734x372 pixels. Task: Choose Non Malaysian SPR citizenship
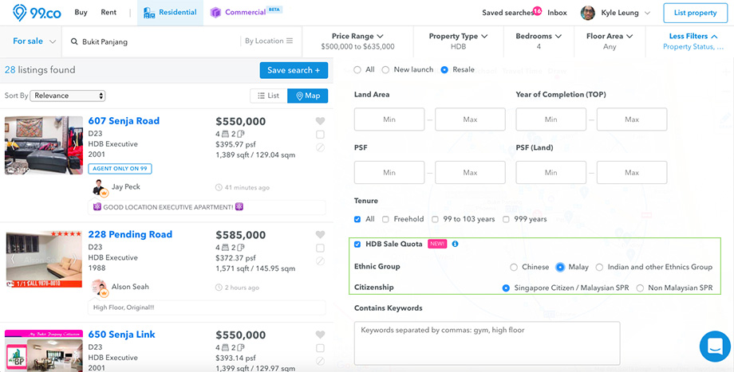tap(640, 288)
